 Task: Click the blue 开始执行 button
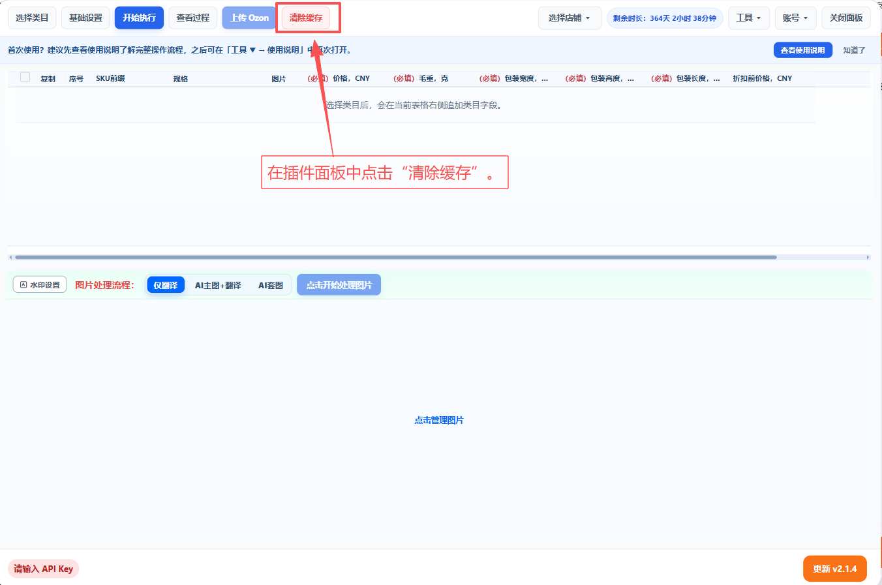pyautogui.click(x=139, y=18)
